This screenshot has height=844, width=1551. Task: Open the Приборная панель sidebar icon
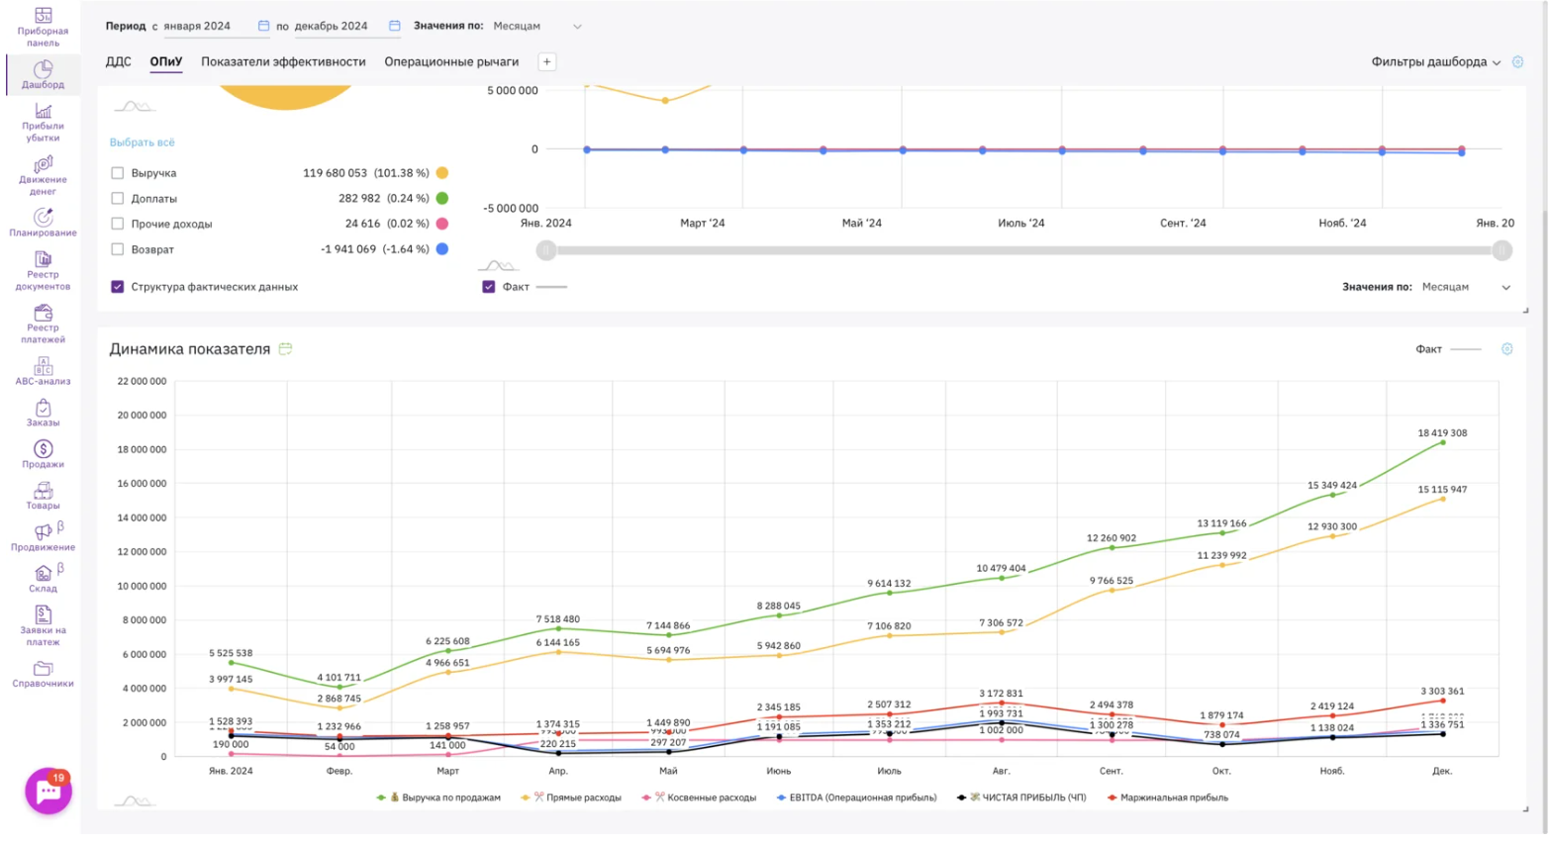pos(43,27)
